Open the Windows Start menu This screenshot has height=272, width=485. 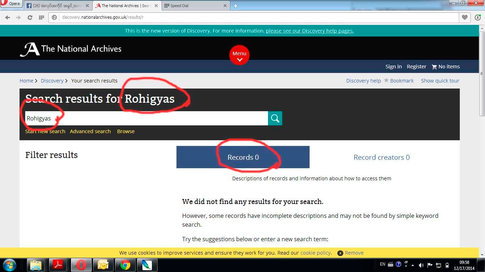9,265
